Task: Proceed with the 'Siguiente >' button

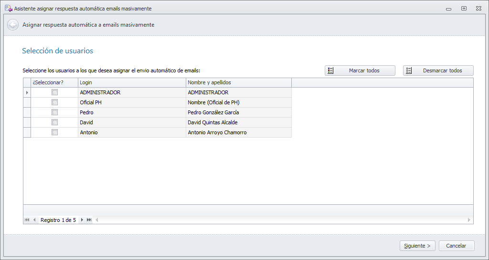Action: click(x=417, y=246)
